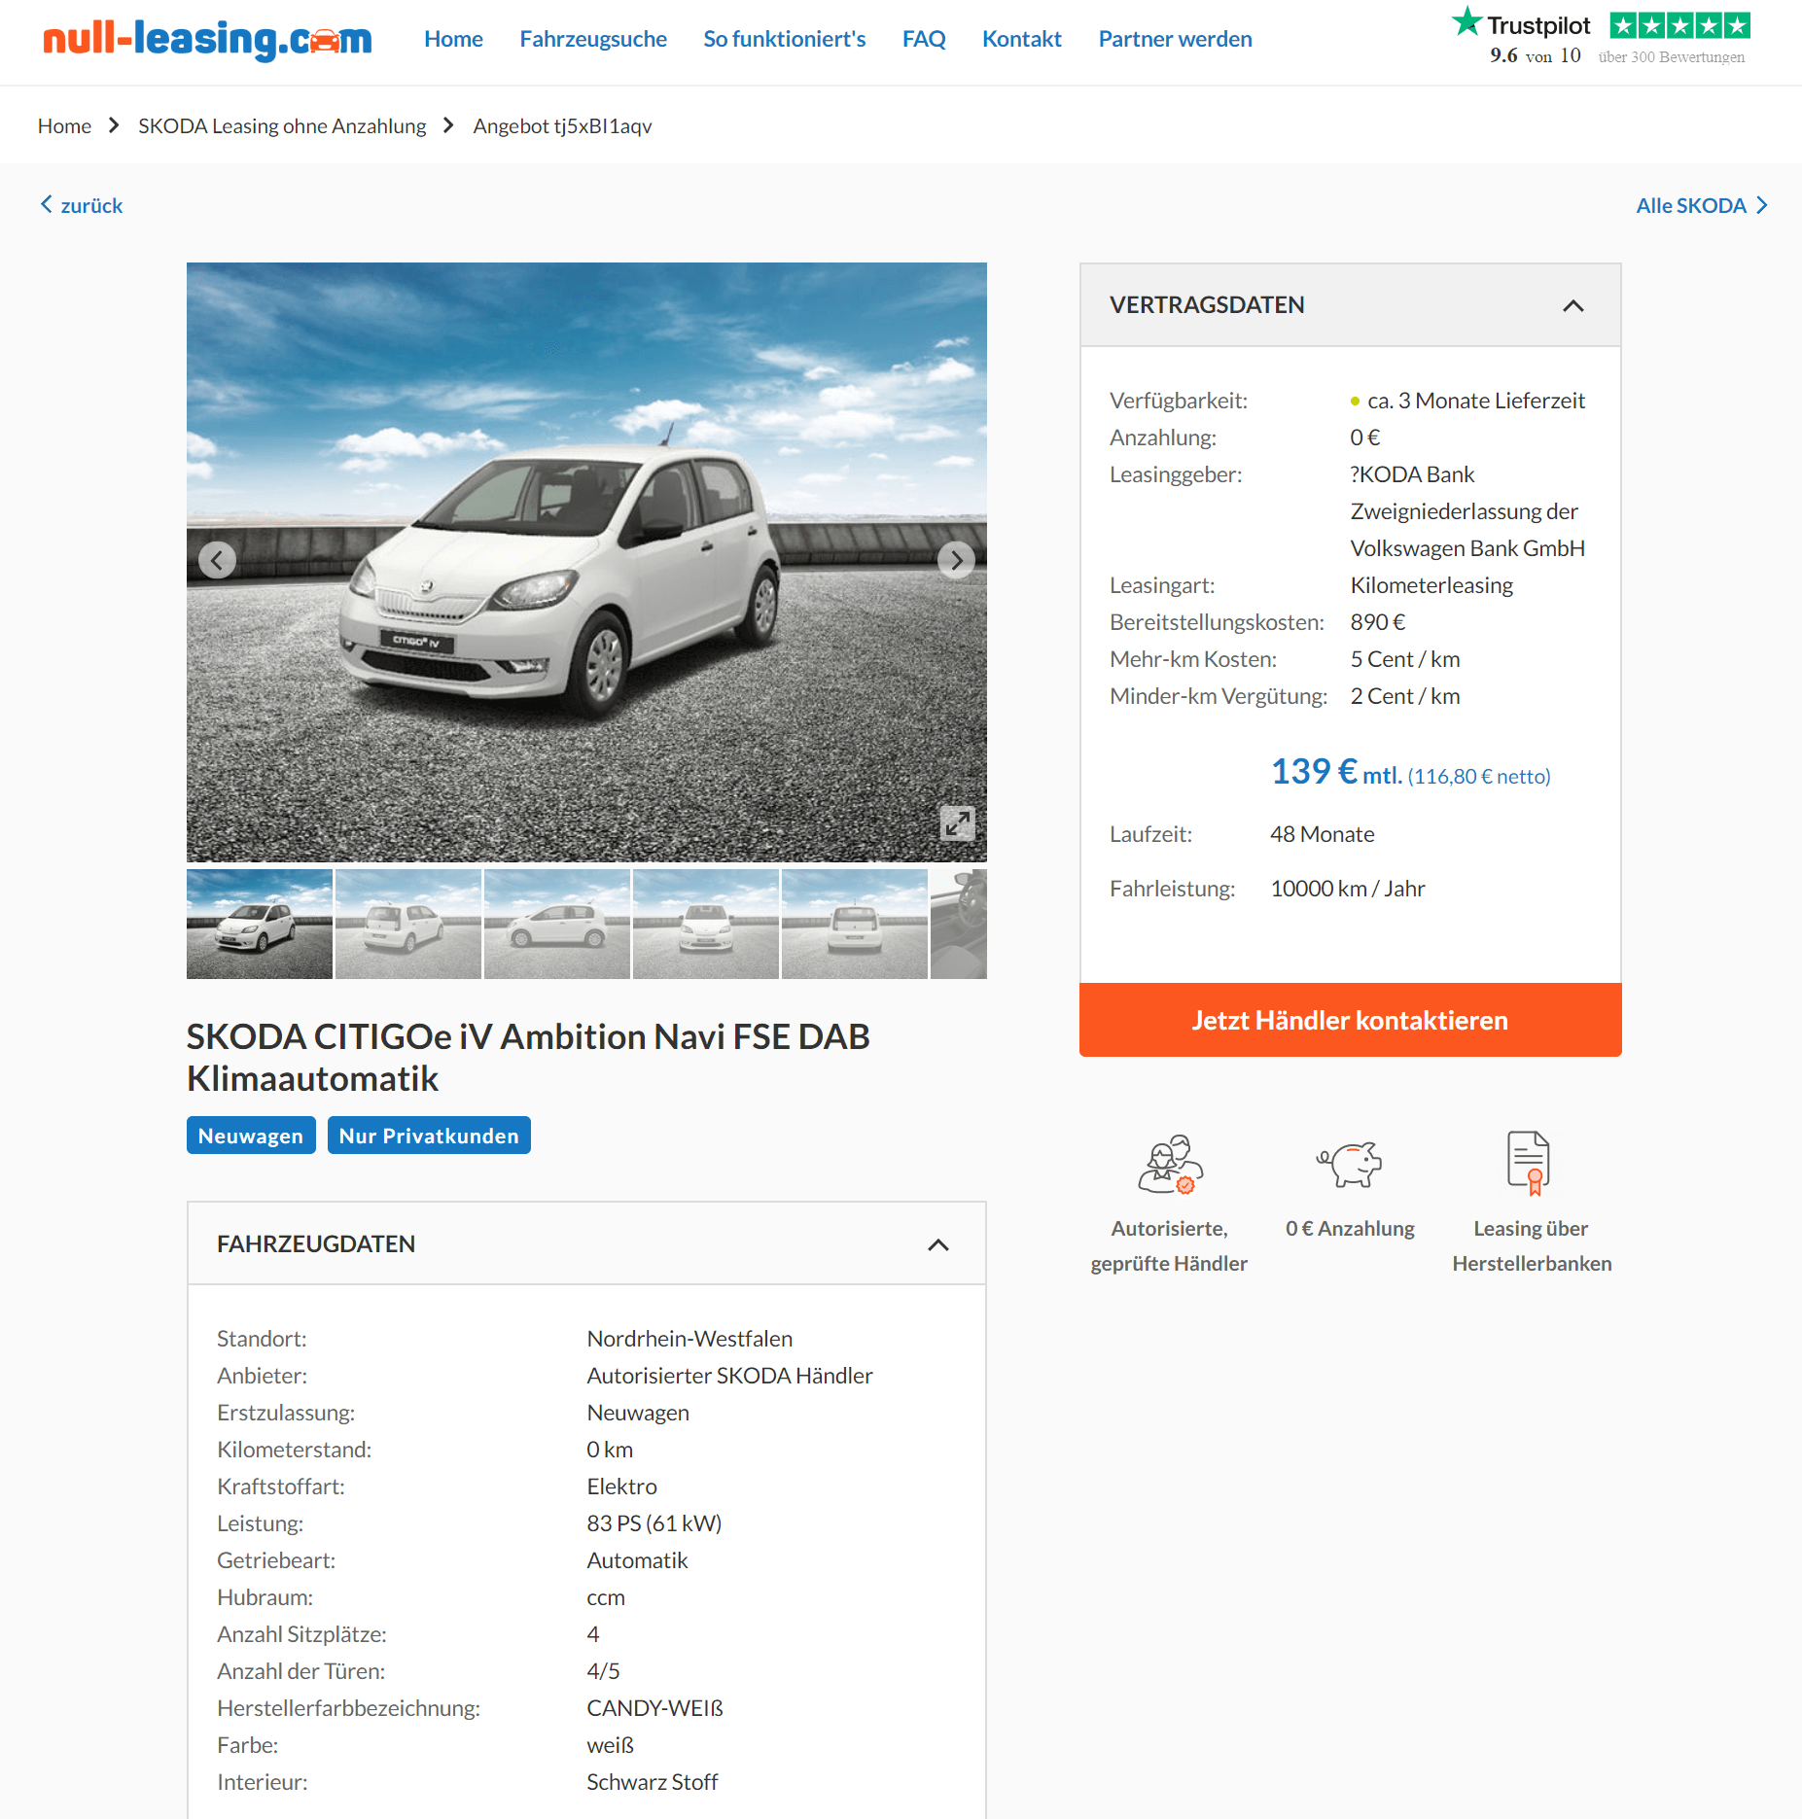Collapse the FAHRZEUGDATEN section

click(938, 1244)
